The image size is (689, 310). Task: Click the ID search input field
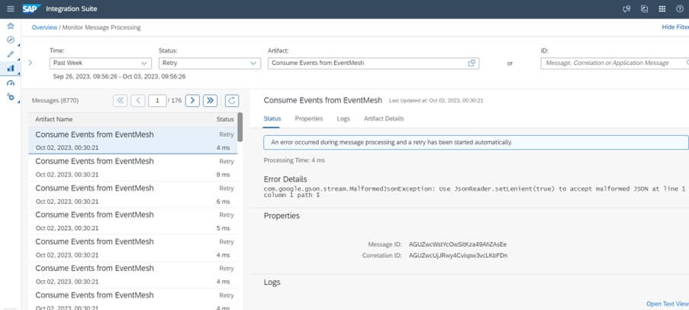tap(615, 63)
